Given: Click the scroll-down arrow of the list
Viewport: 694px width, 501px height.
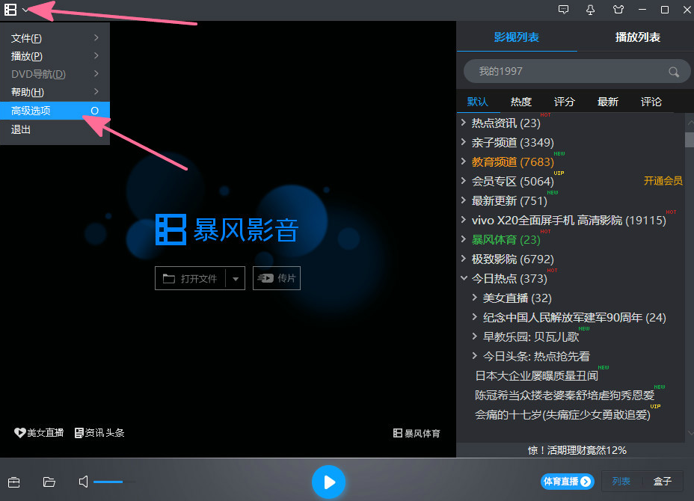Looking at the screenshot, I should pos(690,433).
